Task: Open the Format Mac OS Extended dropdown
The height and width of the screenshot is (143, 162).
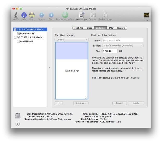Action: [122, 45]
